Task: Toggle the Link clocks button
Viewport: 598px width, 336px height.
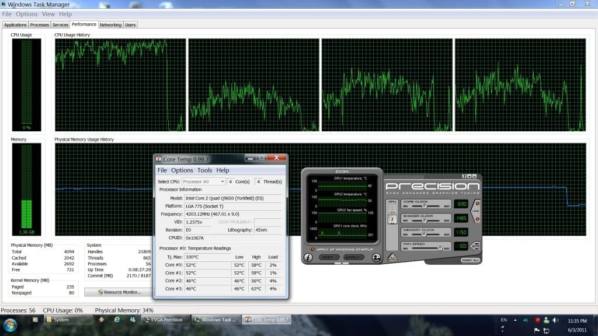Action: pos(475,211)
